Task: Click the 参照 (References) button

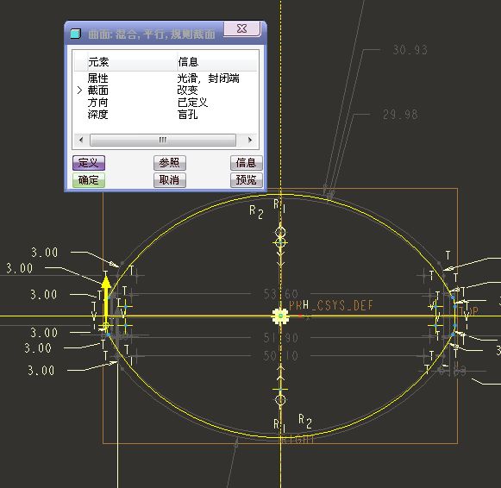Action: coord(170,163)
